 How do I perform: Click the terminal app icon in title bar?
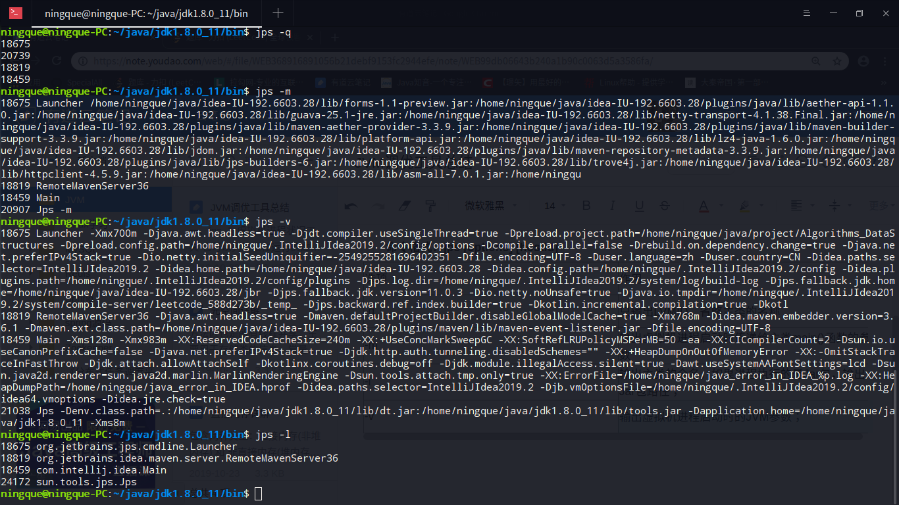pyautogui.click(x=16, y=13)
